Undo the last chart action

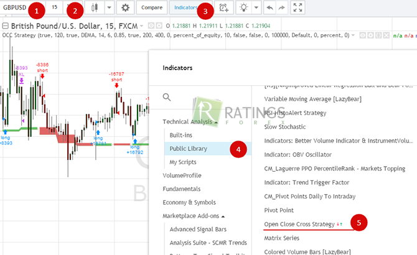269,8
